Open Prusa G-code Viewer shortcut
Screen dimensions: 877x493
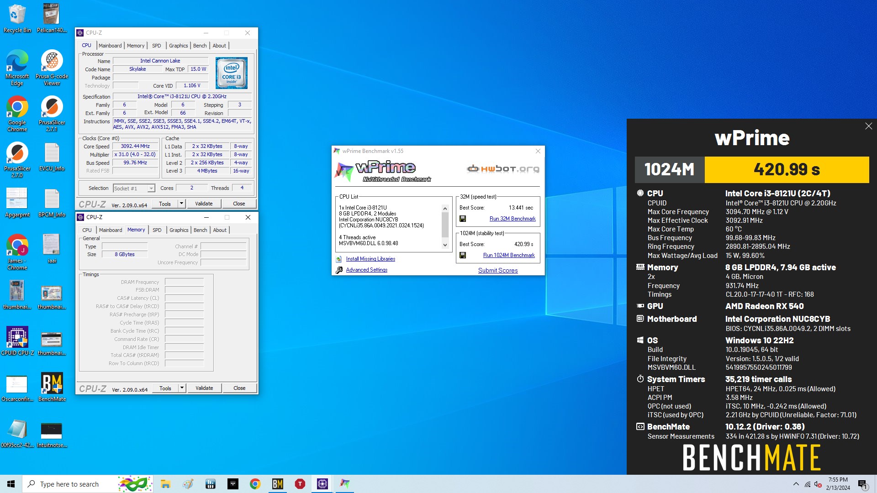click(52, 68)
